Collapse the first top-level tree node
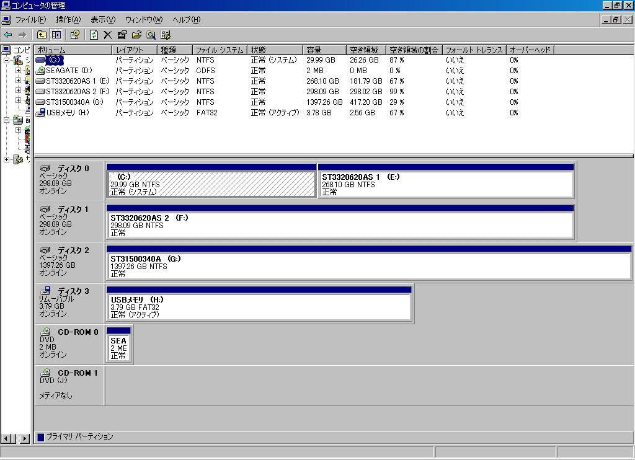This screenshot has height=460, width=635. click(x=6, y=60)
